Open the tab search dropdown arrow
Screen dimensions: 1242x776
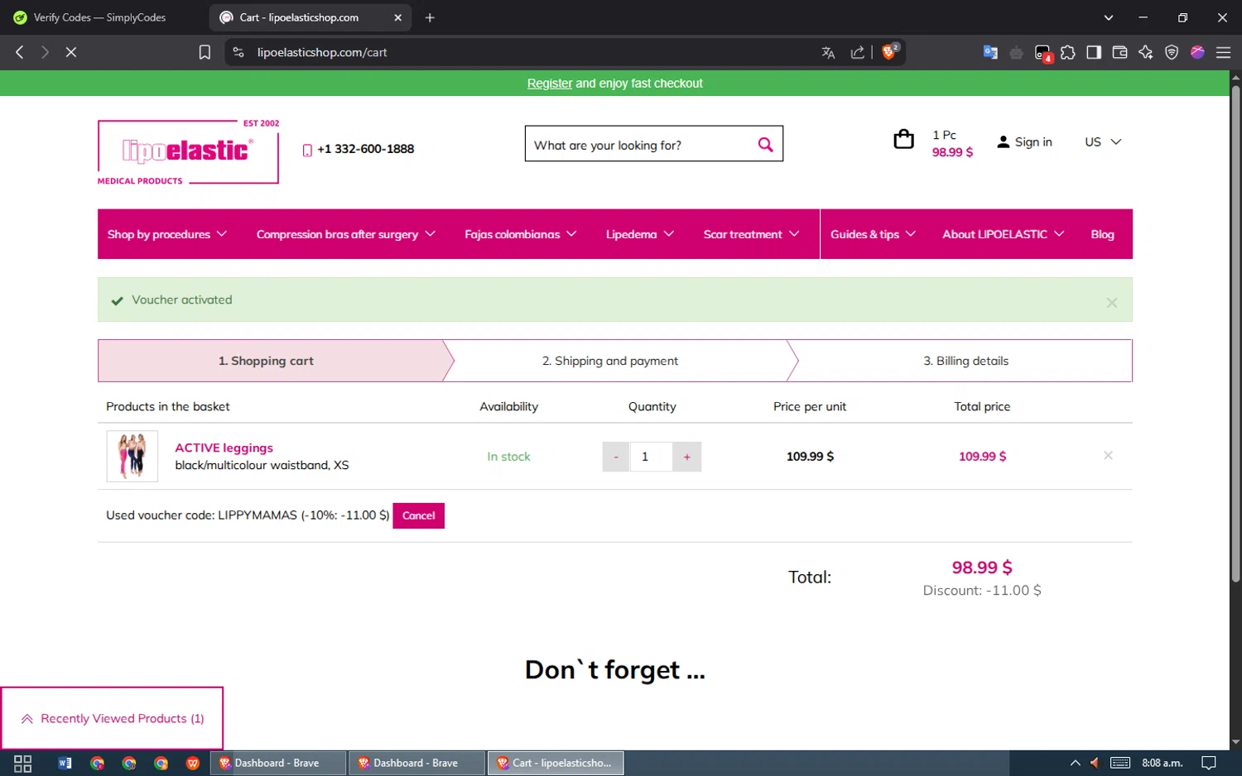coord(1109,17)
